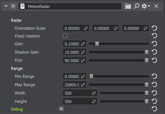This screenshot has width=165, height=114.
Task: Enable the Fixed rotation checkbox
Action: click(x=65, y=36)
